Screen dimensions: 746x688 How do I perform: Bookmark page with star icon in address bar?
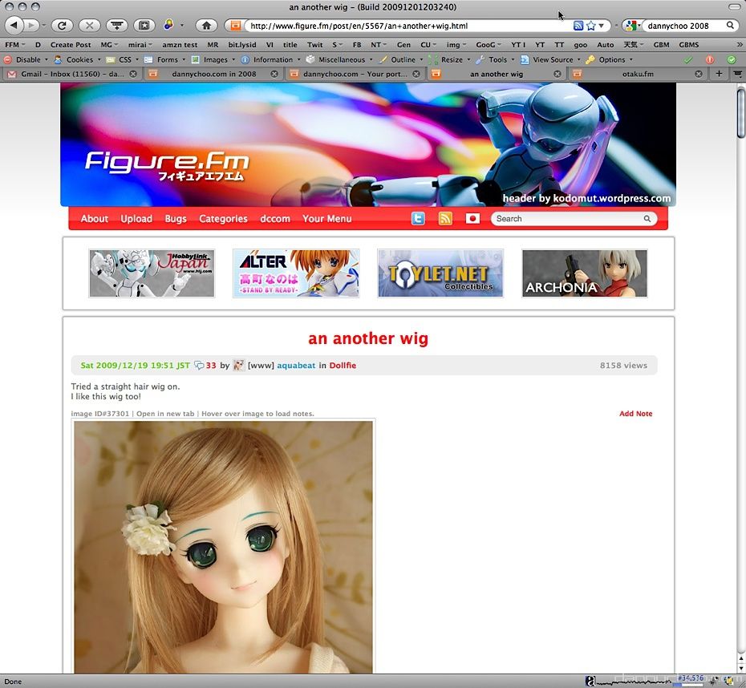click(x=591, y=26)
